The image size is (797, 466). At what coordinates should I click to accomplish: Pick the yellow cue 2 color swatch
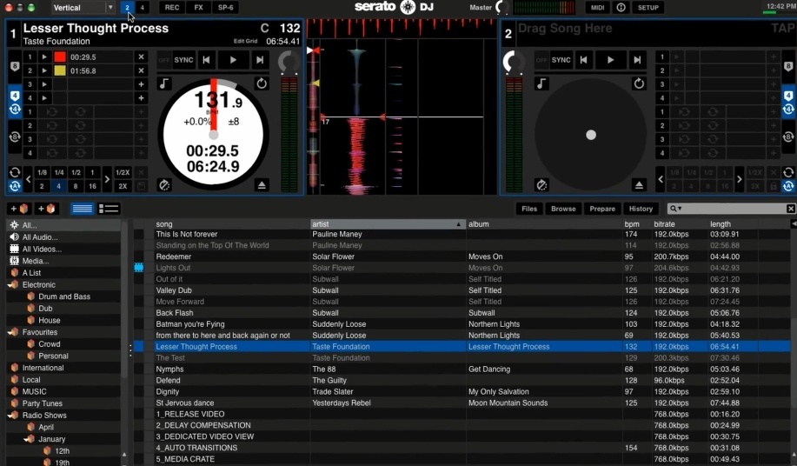(60, 70)
